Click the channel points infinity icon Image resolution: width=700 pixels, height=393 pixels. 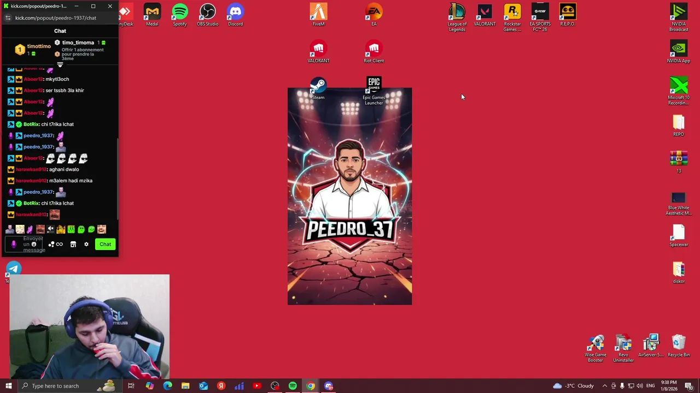(59, 244)
